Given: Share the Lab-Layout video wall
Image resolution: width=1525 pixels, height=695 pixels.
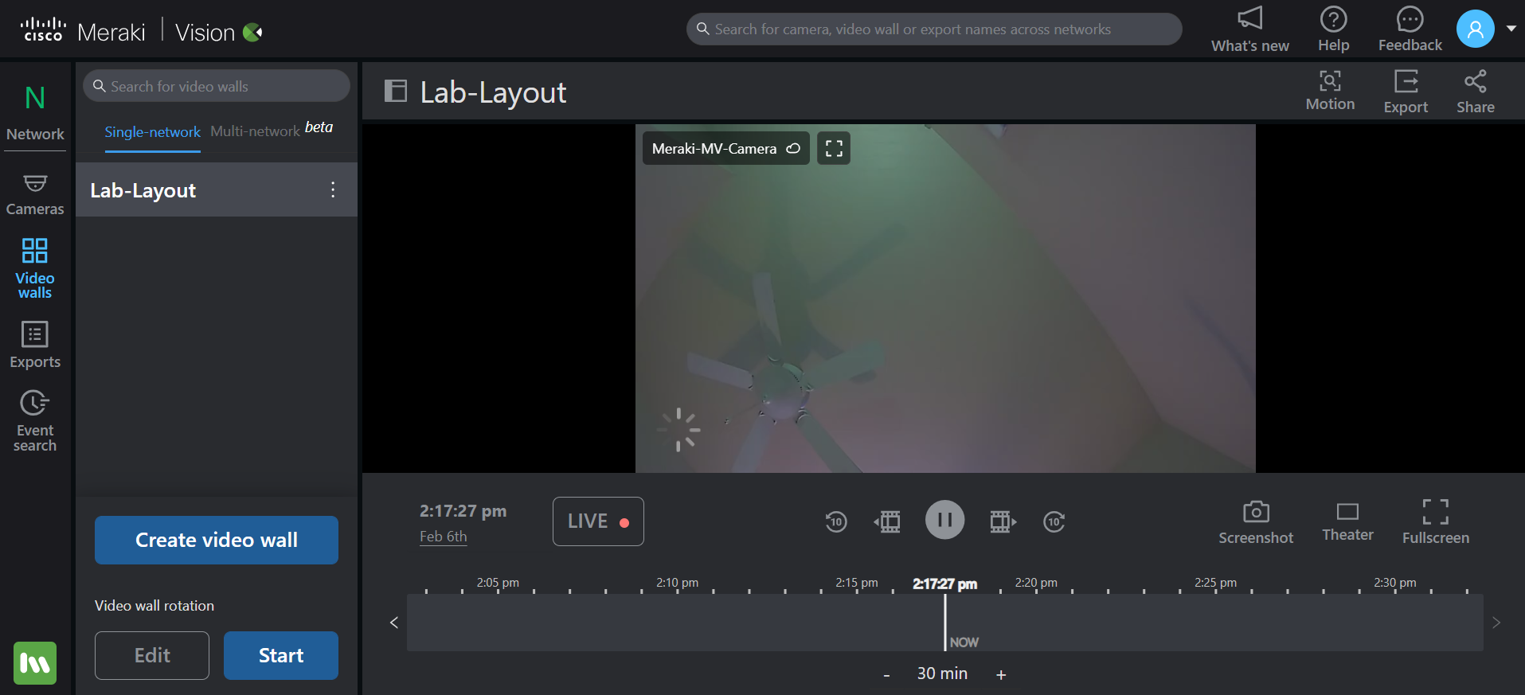Looking at the screenshot, I should click(1475, 91).
